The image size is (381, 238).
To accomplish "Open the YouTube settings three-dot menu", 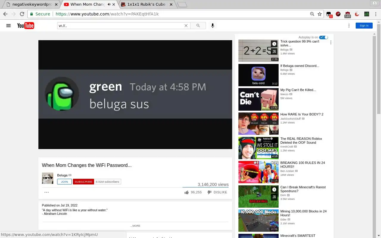I will [349, 26].
